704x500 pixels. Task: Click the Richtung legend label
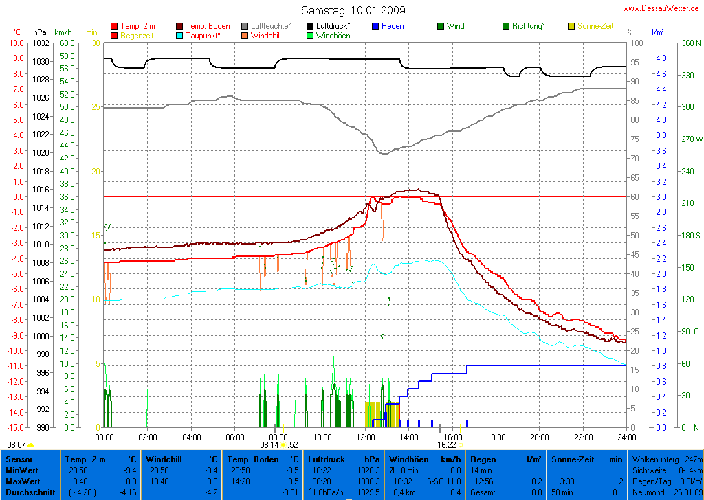(x=529, y=26)
